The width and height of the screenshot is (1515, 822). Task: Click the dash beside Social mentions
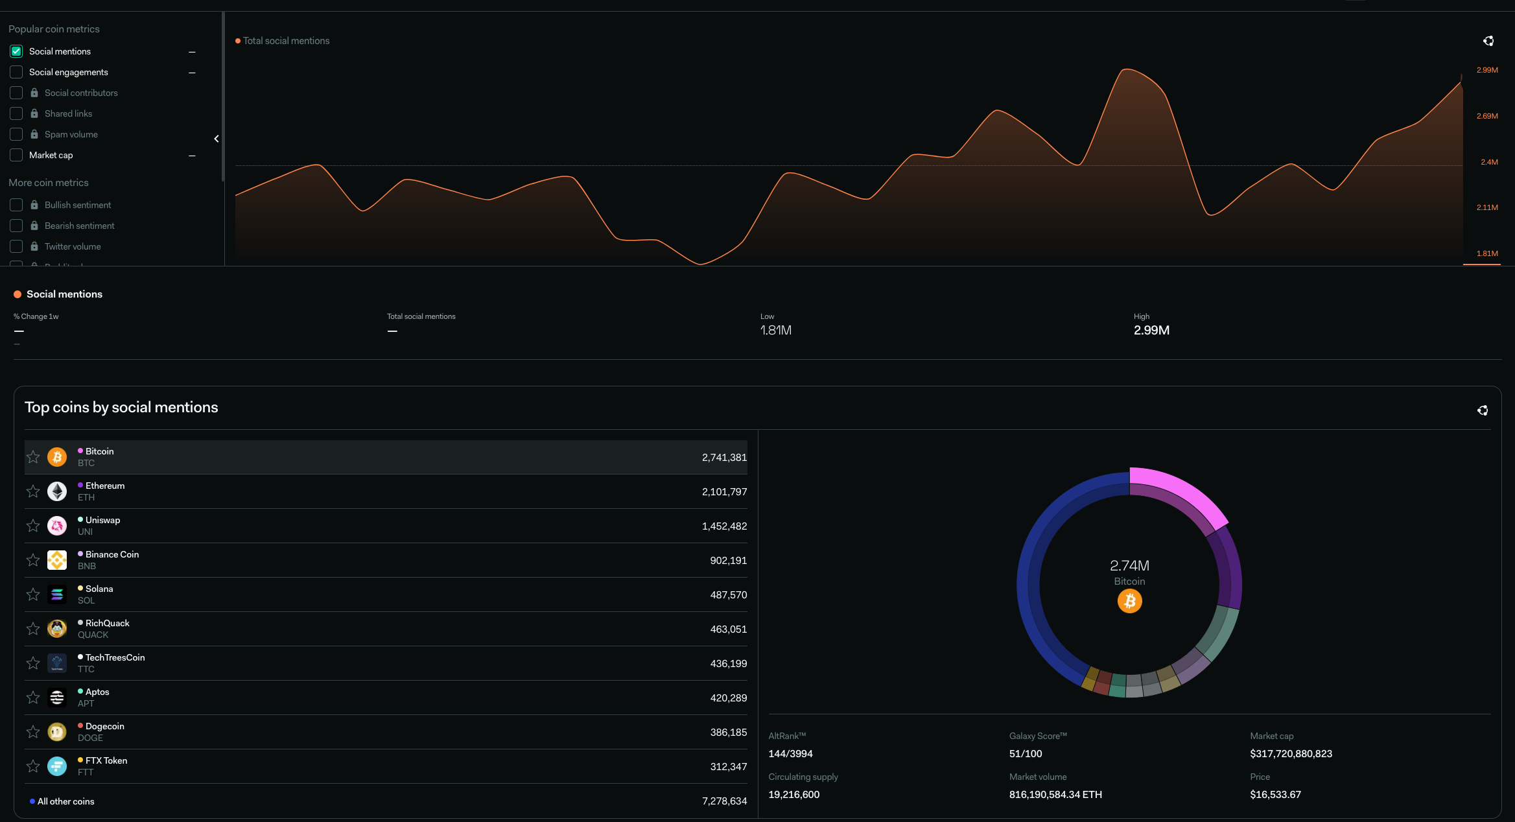point(192,52)
